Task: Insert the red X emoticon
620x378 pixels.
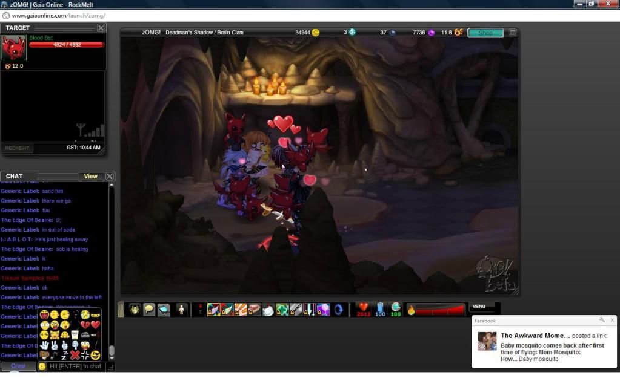Action: tap(75, 355)
